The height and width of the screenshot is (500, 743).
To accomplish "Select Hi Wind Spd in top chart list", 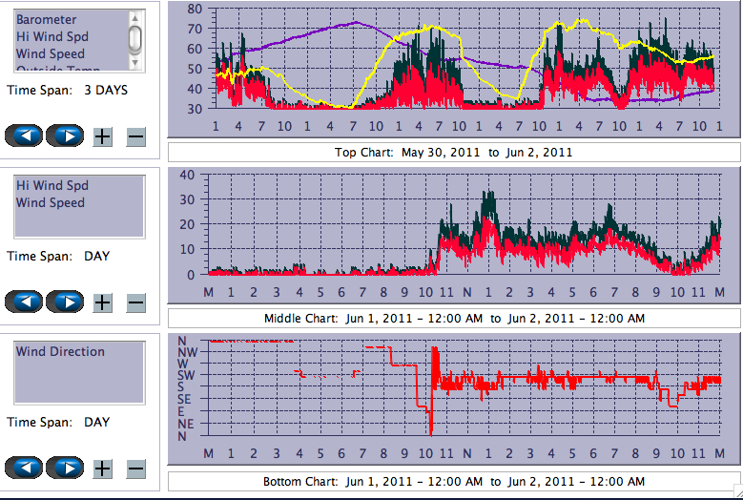I will (x=52, y=37).
